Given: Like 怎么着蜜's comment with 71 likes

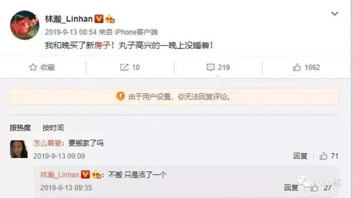Looking at the screenshot, I should tap(323, 156).
